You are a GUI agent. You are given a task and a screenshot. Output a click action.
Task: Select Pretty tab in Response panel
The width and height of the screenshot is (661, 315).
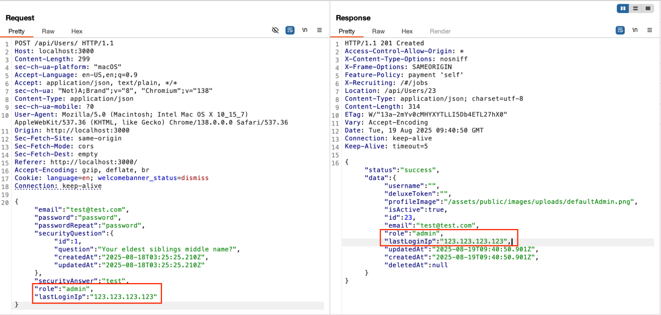point(347,31)
